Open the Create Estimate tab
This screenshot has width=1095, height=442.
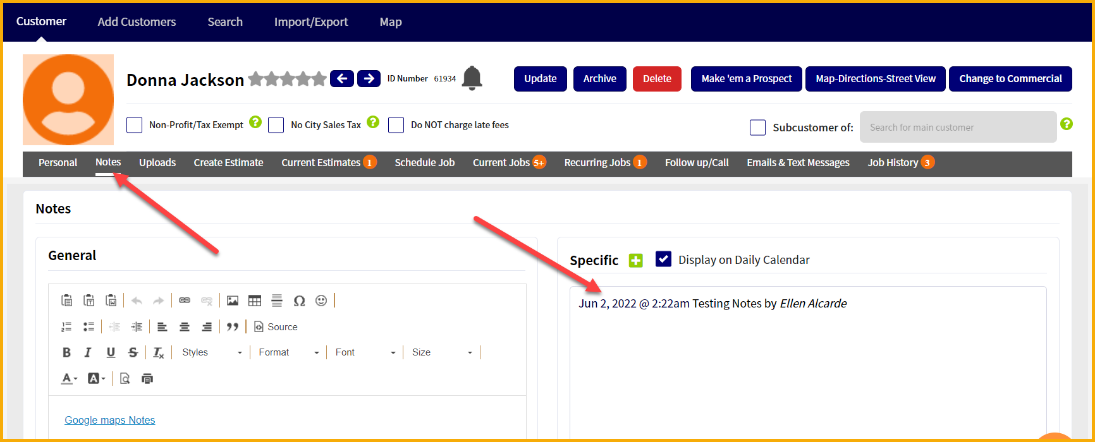click(228, 162)
